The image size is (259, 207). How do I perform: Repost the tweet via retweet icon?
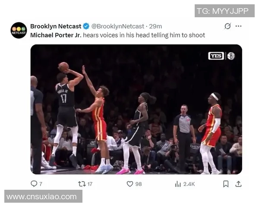82,184
